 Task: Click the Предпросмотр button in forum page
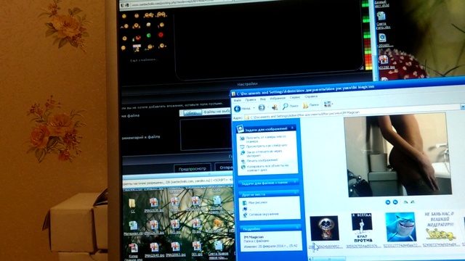[192, 169]
